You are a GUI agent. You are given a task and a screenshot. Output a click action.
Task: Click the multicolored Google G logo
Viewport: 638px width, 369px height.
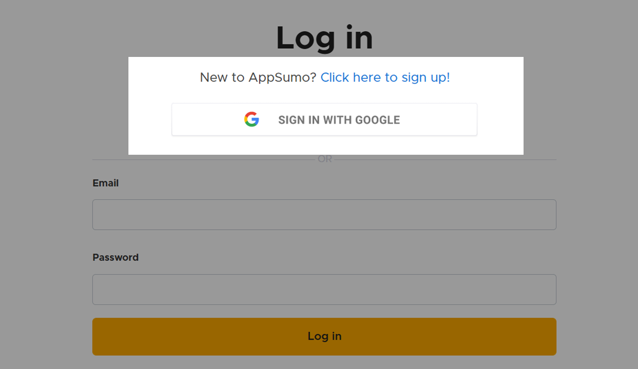pyautogui.click(x=252, y=120)
